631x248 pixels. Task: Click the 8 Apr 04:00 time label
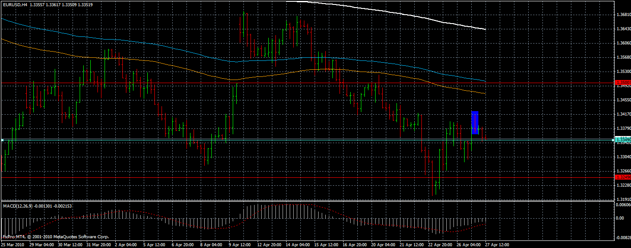click(211, 245)
